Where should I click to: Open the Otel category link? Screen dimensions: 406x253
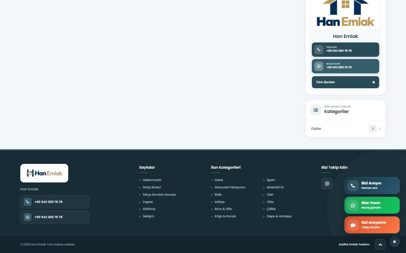click(x=270, y=195)
